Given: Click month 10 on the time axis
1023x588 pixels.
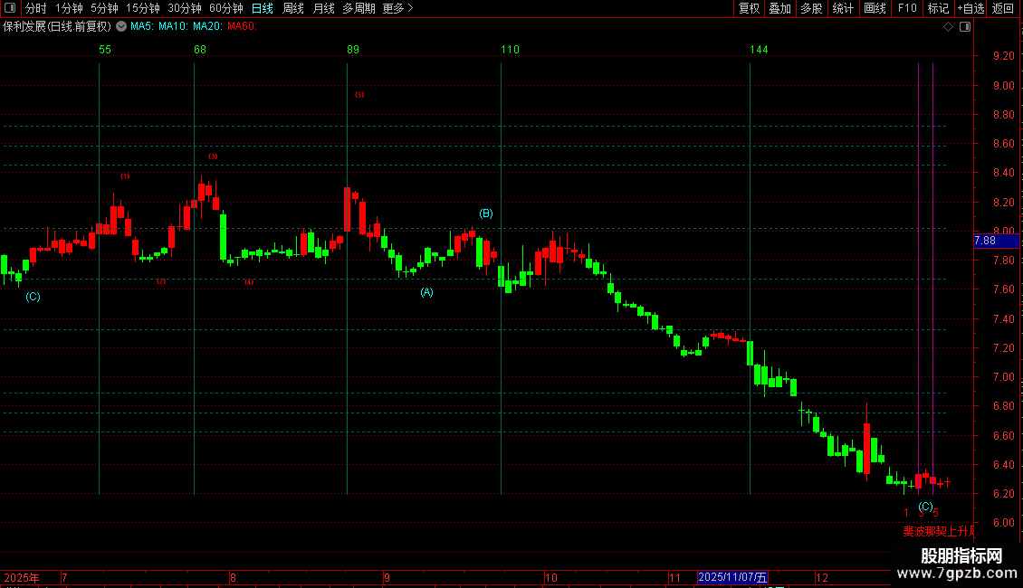Looking at the screenshot, I should tap(551, 577).
